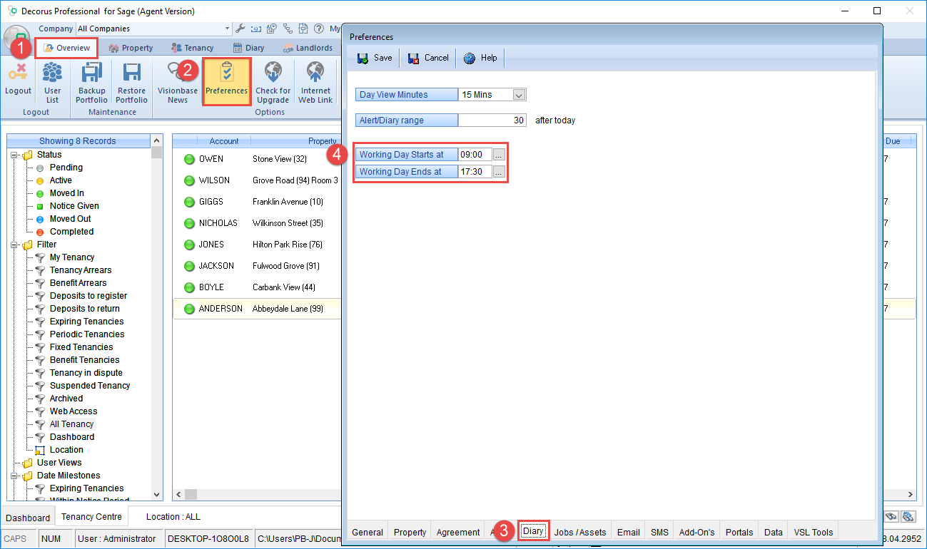Cancel the Preferences dialog

point(428,58)
